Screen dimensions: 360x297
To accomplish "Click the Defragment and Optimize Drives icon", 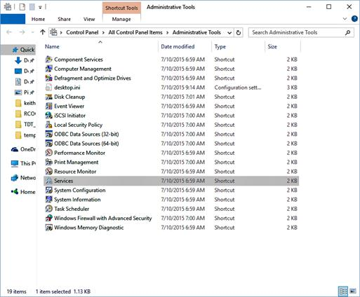I will [48, 78].
